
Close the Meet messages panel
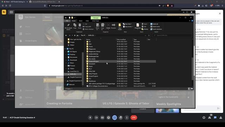(220, 13)
